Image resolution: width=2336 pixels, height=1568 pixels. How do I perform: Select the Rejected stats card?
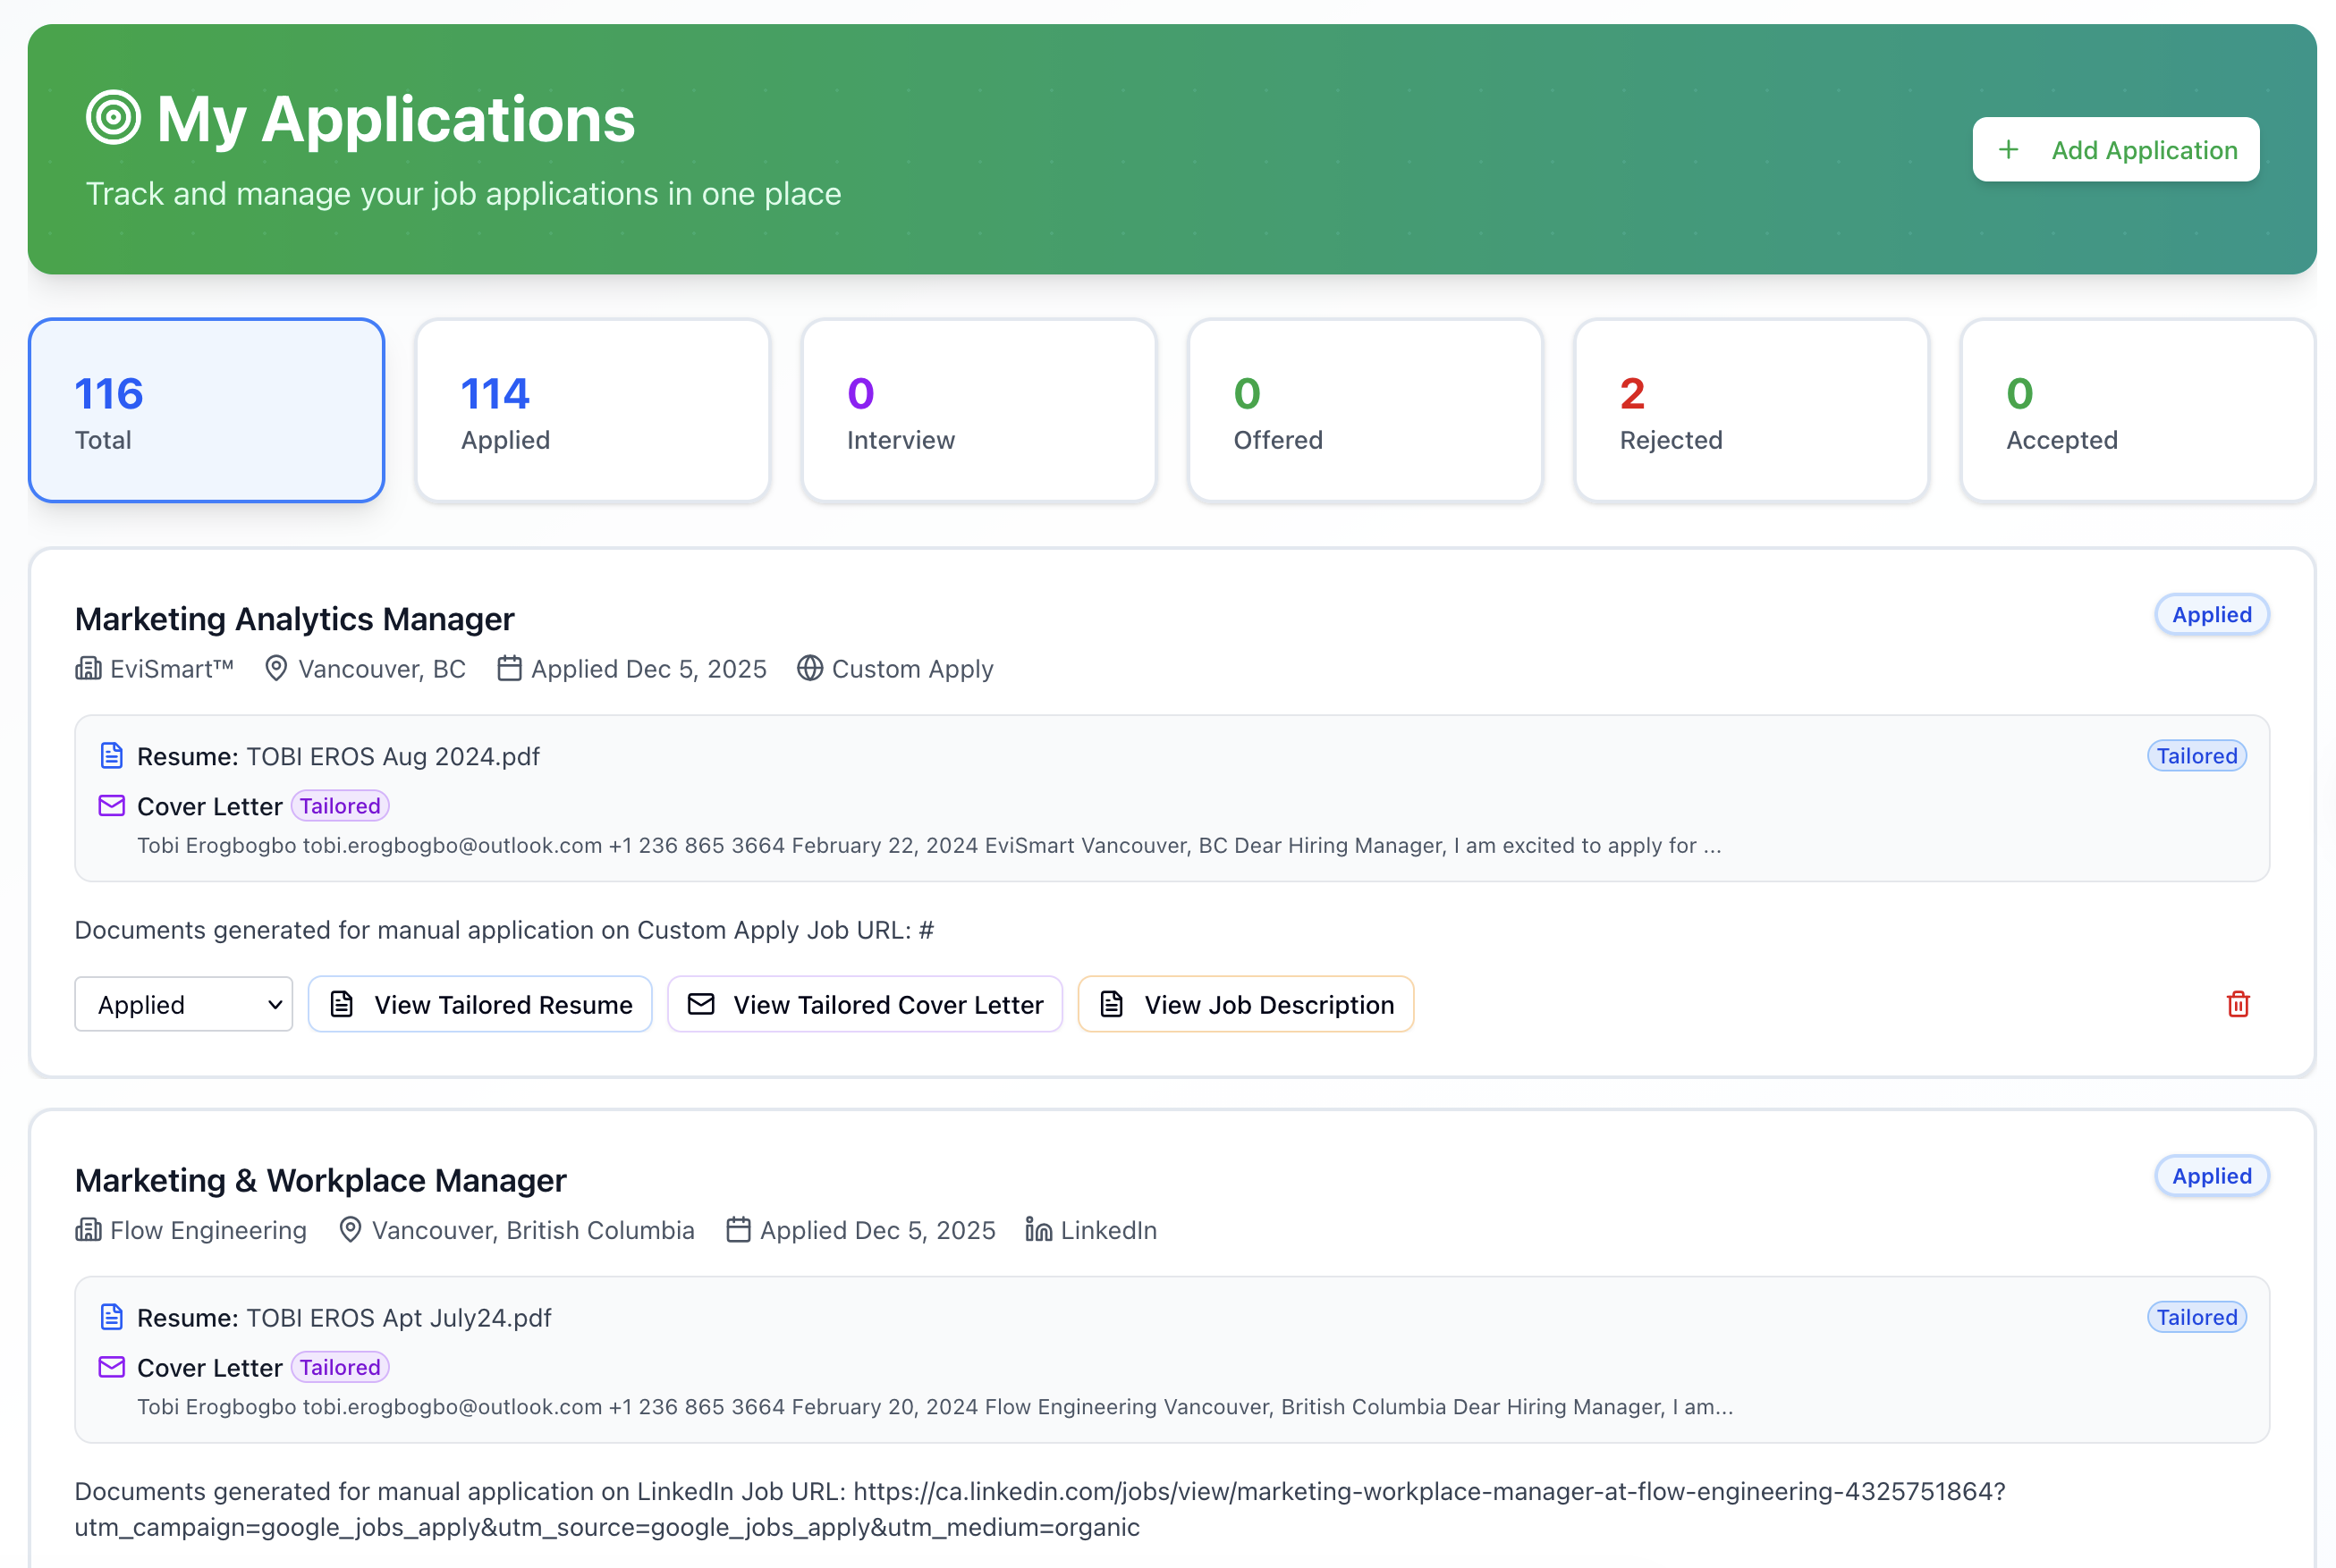click(1751, 410)
